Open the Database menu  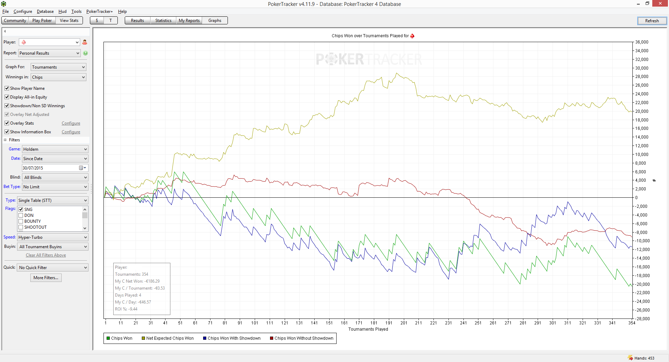(45, 11)
